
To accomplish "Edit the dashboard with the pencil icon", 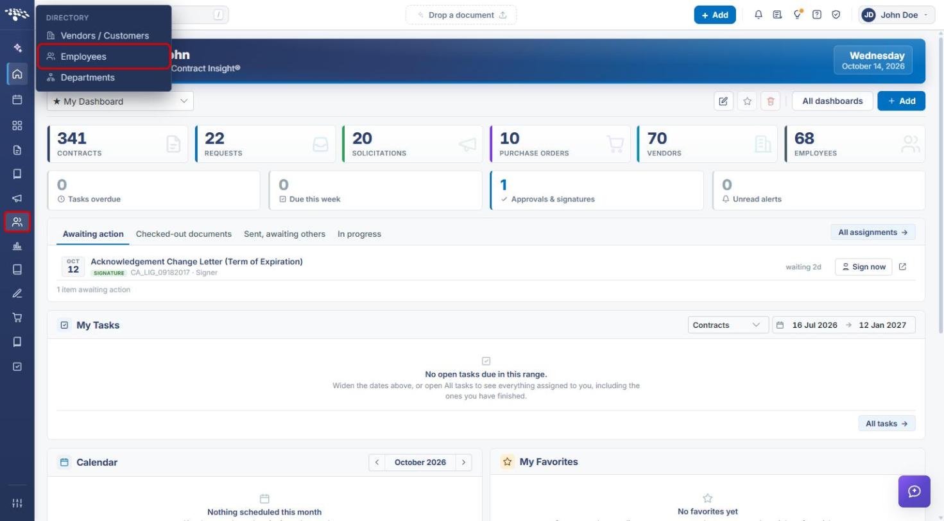I will [x=723, y=101].
